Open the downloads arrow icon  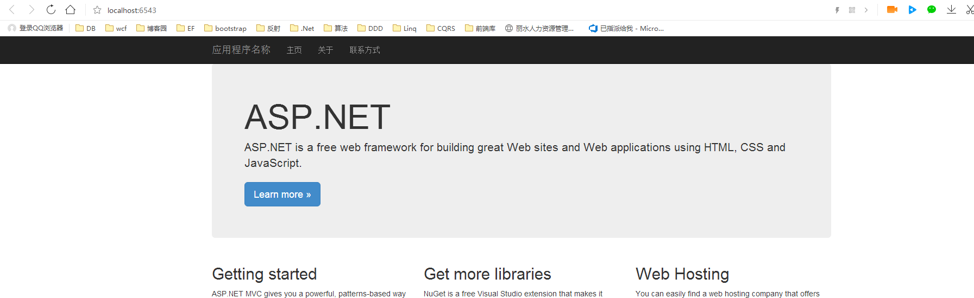pos(951,10)
